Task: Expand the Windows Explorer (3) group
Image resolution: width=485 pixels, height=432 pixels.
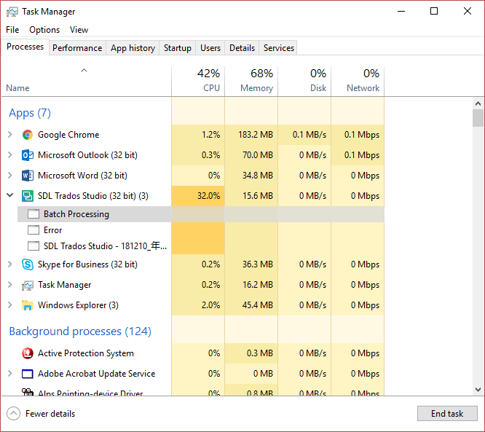Action: click(x=10, y=305)
